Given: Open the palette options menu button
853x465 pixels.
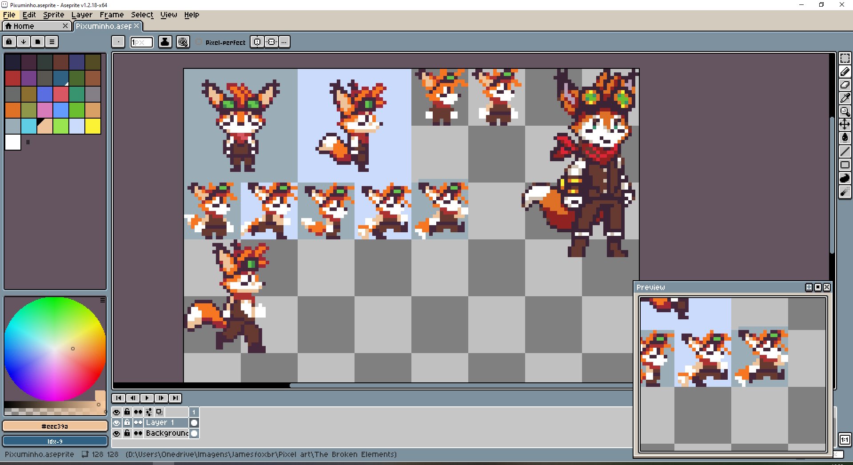Looking at the screenshot, I should coord(52,42).
